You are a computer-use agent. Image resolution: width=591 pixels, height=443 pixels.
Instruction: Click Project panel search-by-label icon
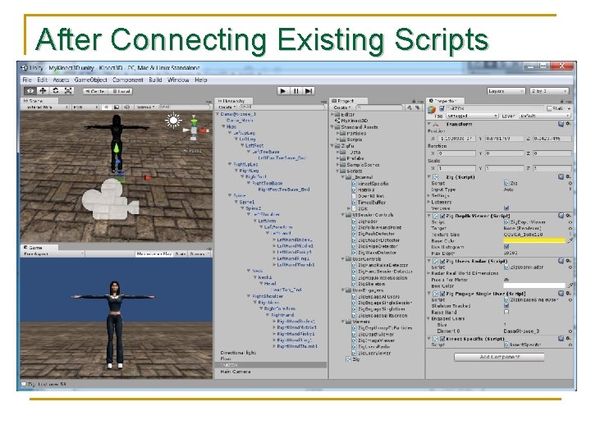click(417, 107)
